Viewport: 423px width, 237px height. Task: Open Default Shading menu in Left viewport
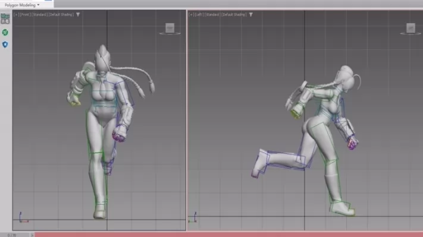pyautogui.click(x=234, y=14)
